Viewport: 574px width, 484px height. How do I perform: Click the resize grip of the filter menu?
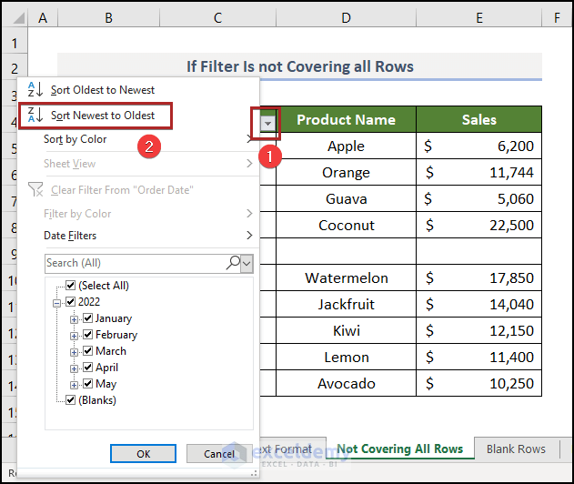254,473
